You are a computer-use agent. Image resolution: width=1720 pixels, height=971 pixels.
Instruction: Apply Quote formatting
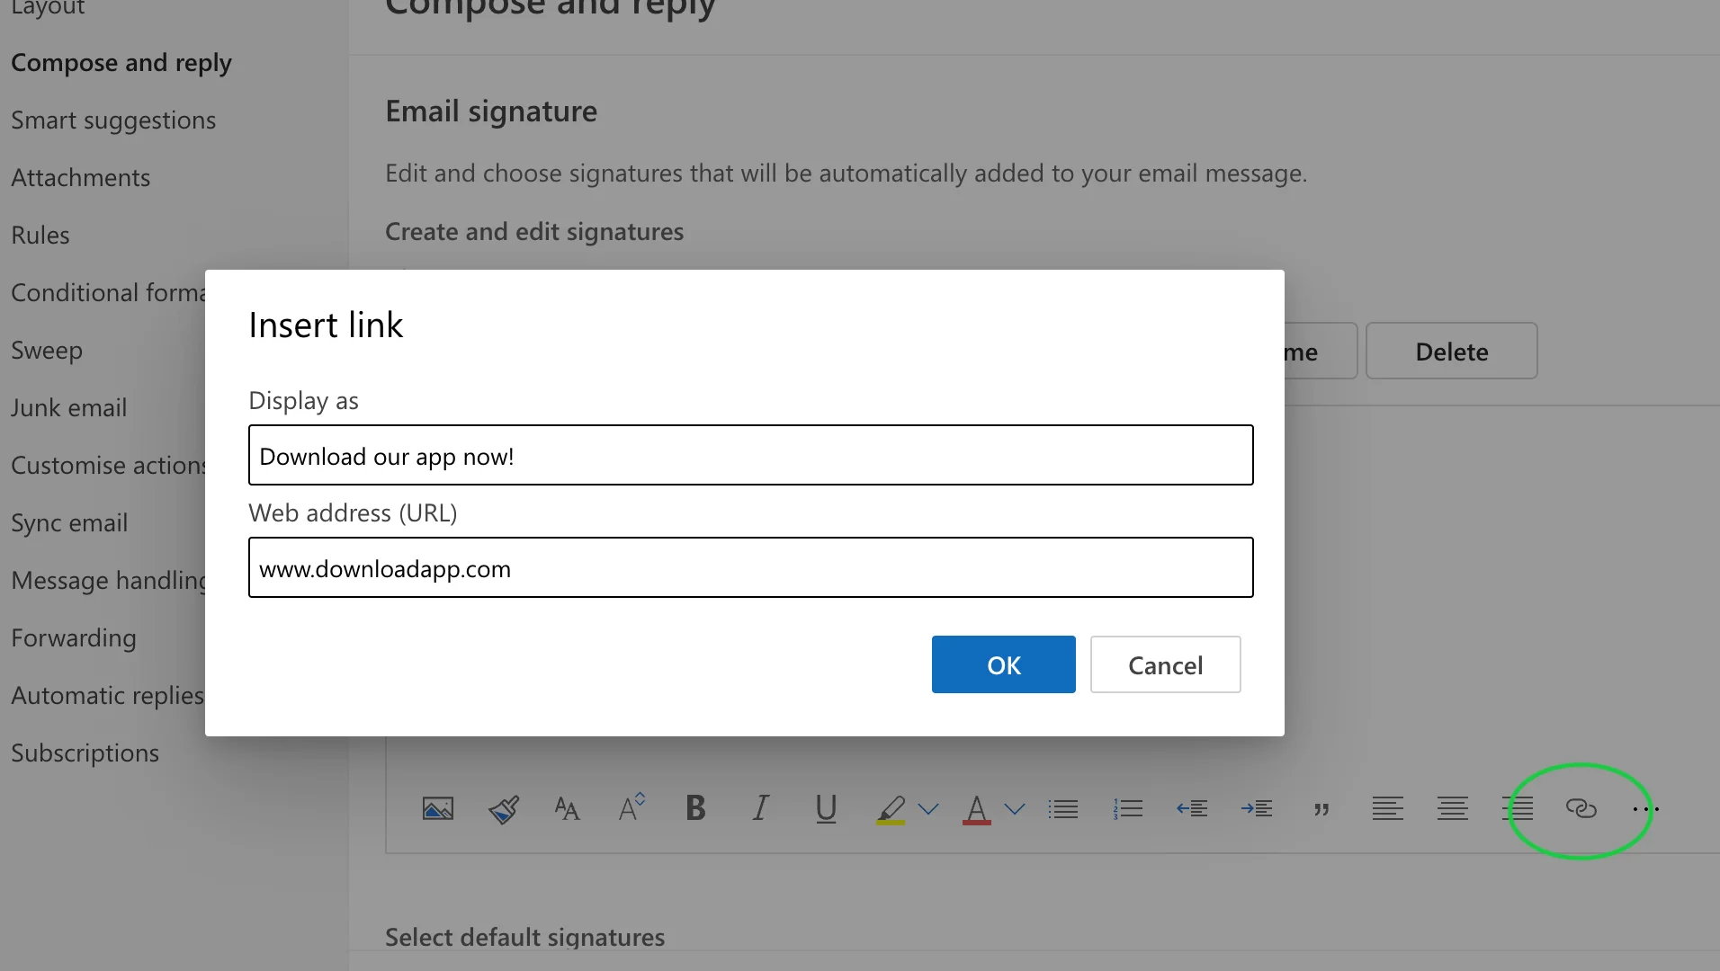click(x=1321, y=810)
